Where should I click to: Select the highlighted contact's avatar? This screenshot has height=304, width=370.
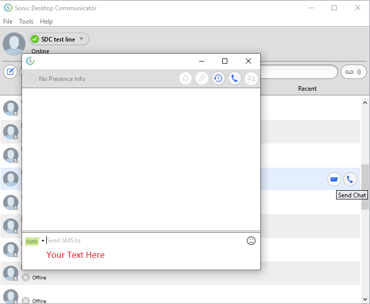(x=11, y=179)
